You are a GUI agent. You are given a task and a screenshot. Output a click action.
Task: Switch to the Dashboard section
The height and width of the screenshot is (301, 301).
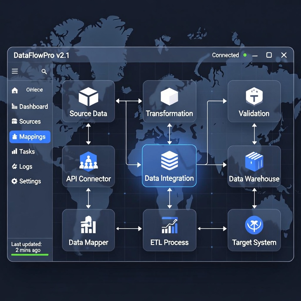click(30, 107)
